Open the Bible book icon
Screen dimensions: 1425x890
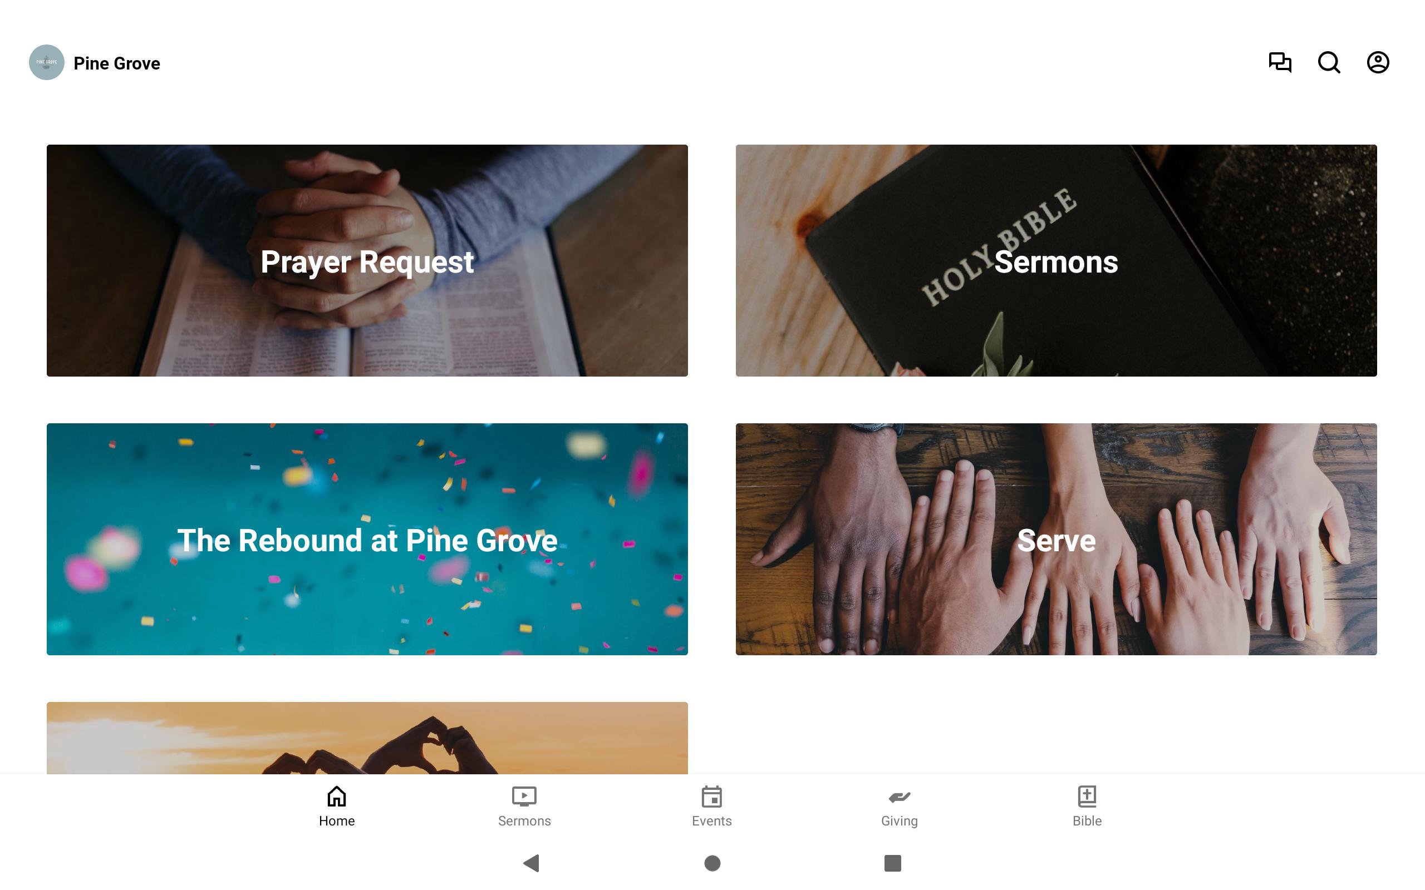pos(1087,797)
